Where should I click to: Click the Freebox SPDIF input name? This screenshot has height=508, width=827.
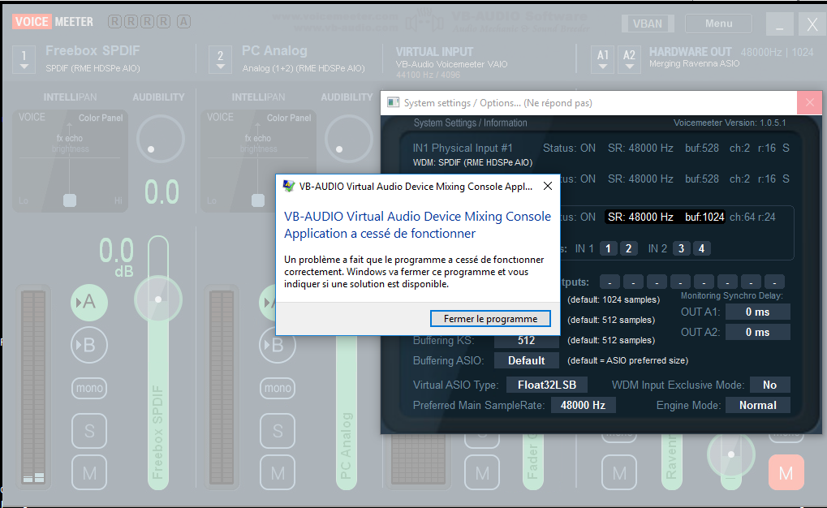(x=93, y=50)
